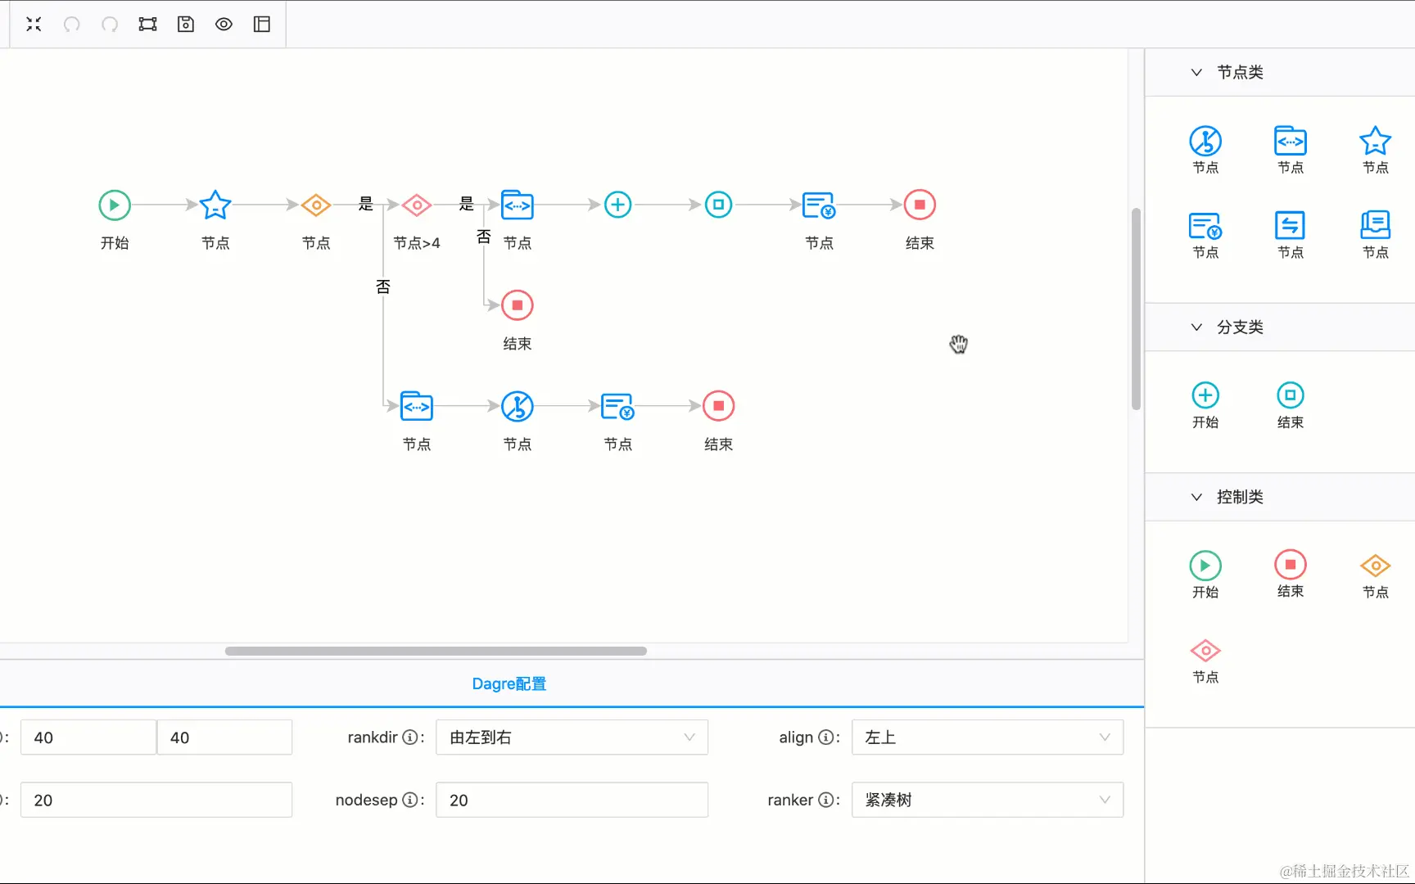Click the undo toolbar icon
This screenshot has height=884, width=1415.
click(72, 25)
